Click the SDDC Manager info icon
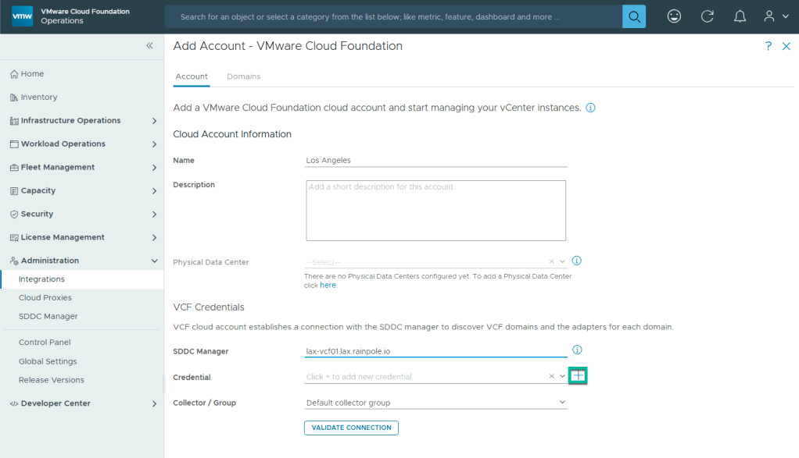The image size is (799, 458). click(x=577, y=350)
